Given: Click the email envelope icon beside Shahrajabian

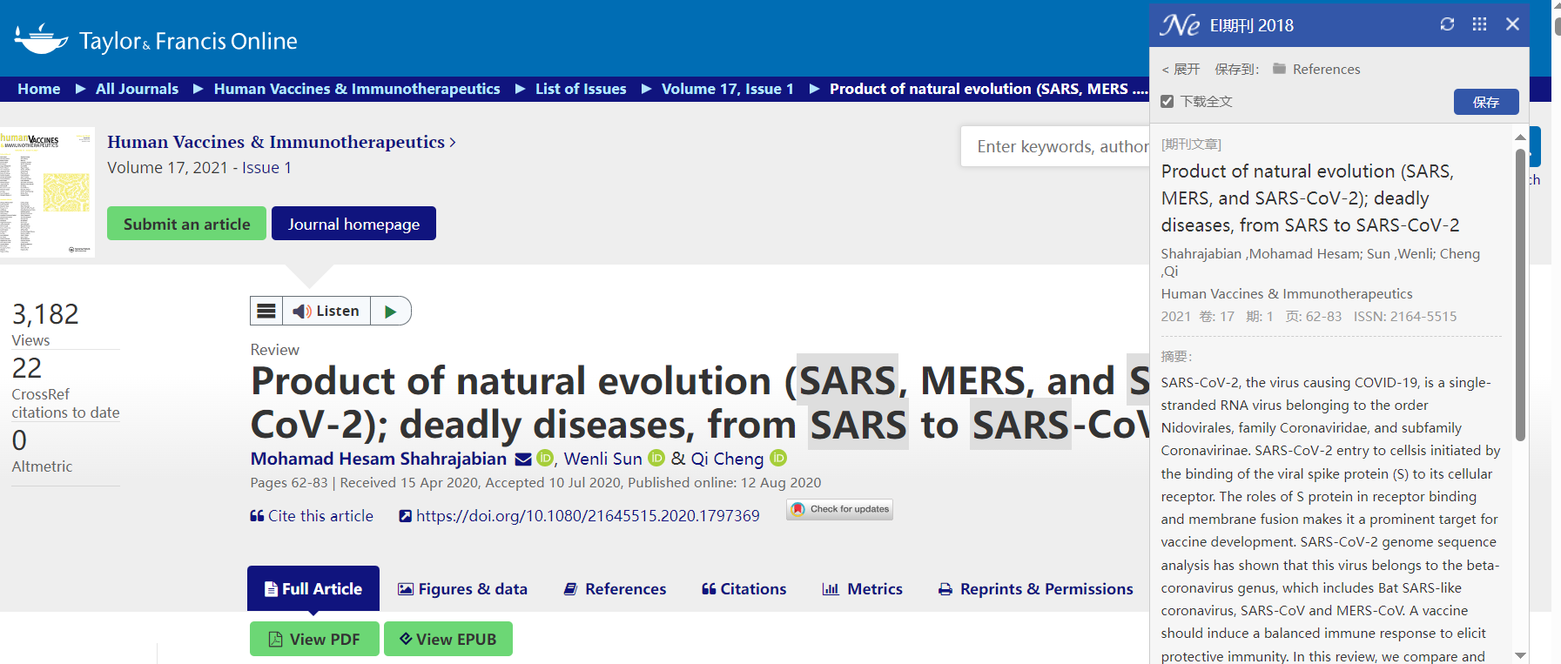Looking at the screenshot, I should coord(523,459).
